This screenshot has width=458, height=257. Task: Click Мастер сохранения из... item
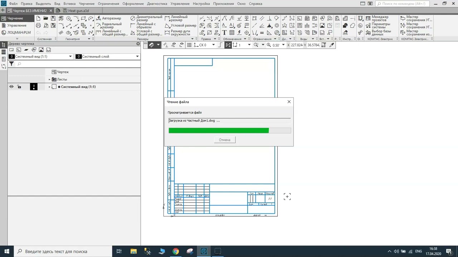pyautogui.click(x=415, y=32)
